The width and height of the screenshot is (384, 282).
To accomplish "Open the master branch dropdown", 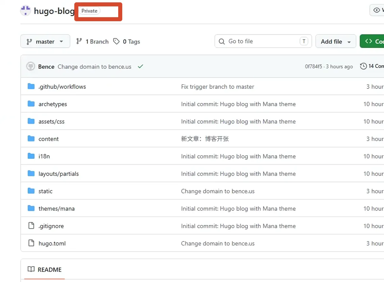I will click(45, 41).
